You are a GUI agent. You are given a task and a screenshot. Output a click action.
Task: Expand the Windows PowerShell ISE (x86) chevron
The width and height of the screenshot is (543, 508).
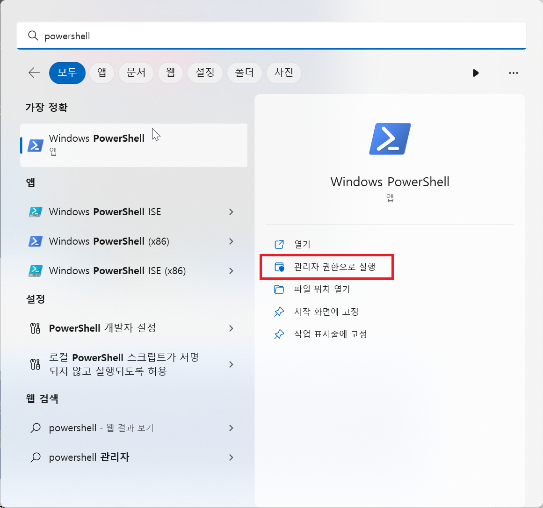(231, 271)
